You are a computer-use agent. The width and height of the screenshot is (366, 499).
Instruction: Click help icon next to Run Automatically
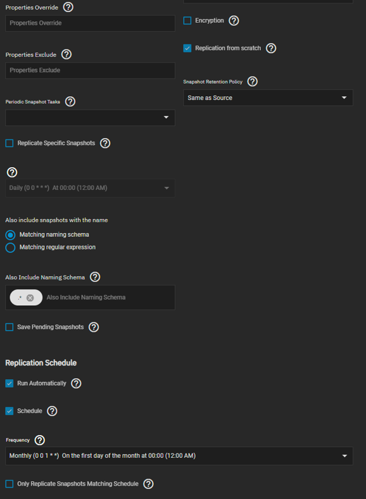[x=76, y=383]
